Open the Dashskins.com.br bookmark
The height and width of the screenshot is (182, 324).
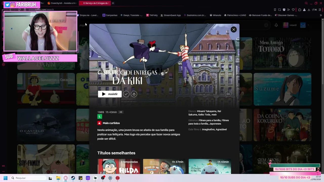[195, 15]
